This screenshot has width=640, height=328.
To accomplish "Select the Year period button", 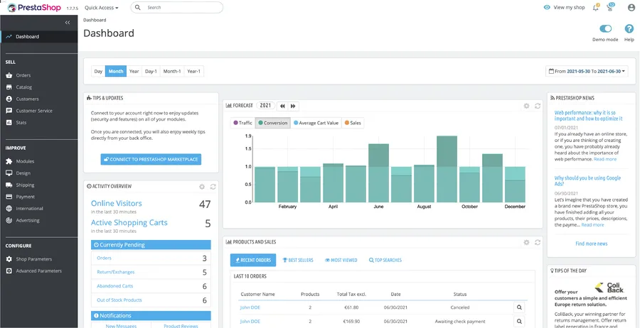I will click(134, 71).
